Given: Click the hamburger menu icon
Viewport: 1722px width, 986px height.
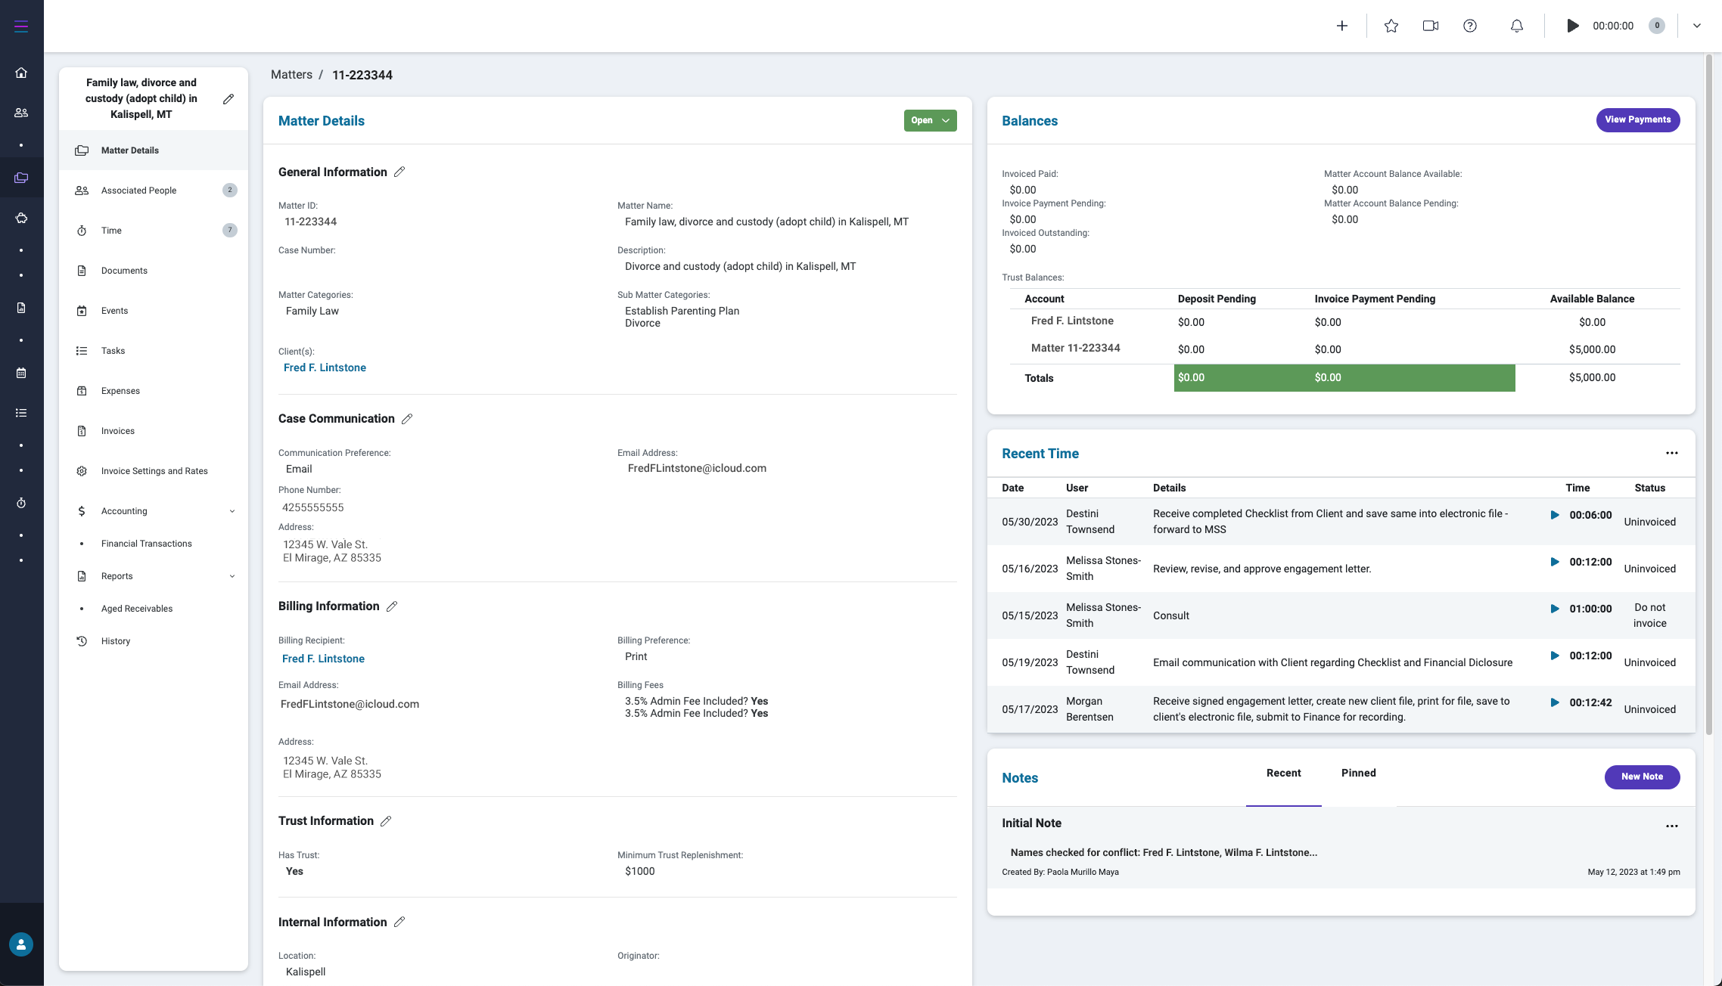Looking at the screenshot, I should (21, 26).
